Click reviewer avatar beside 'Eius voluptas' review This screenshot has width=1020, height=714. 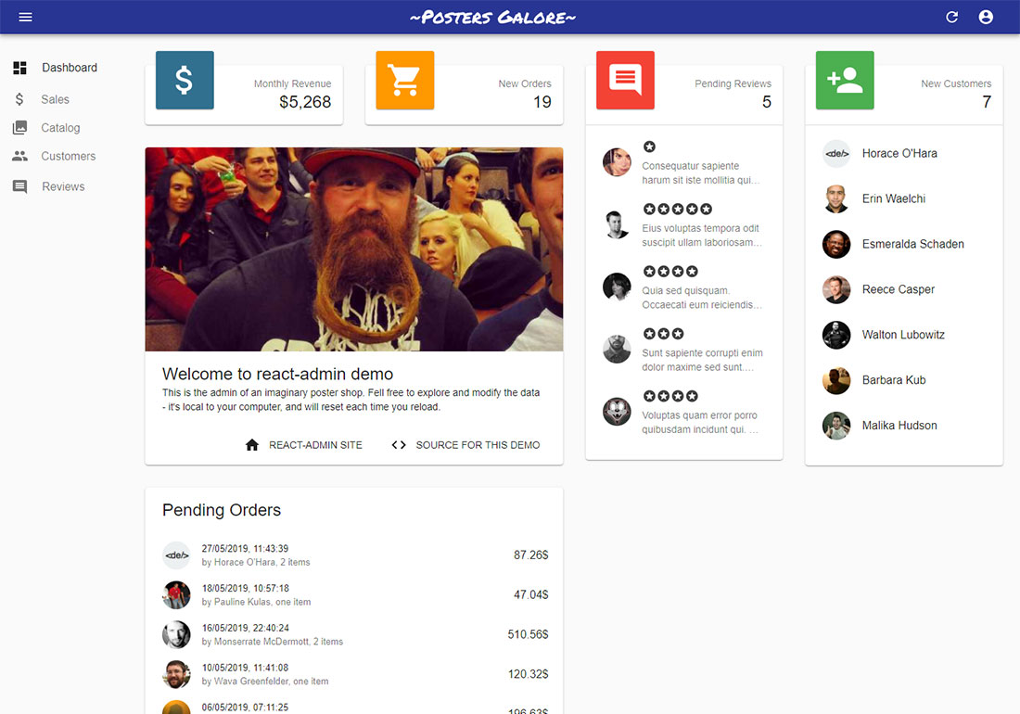(x=617, y=224)
